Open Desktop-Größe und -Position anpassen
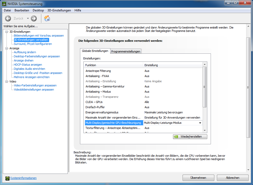 click(38, 73)
